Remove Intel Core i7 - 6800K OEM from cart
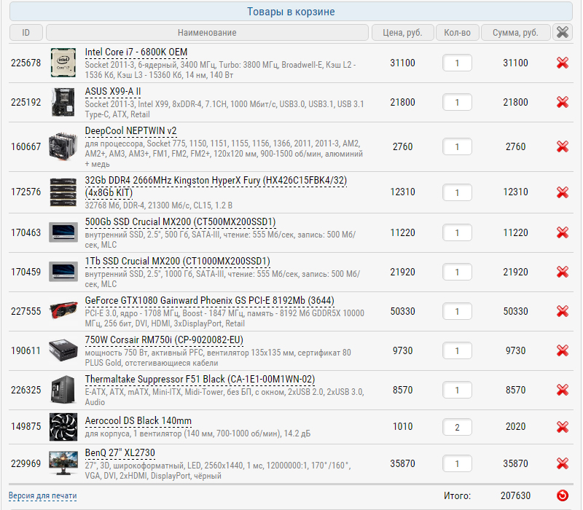 pyautogui.click(x=562, y=63)
